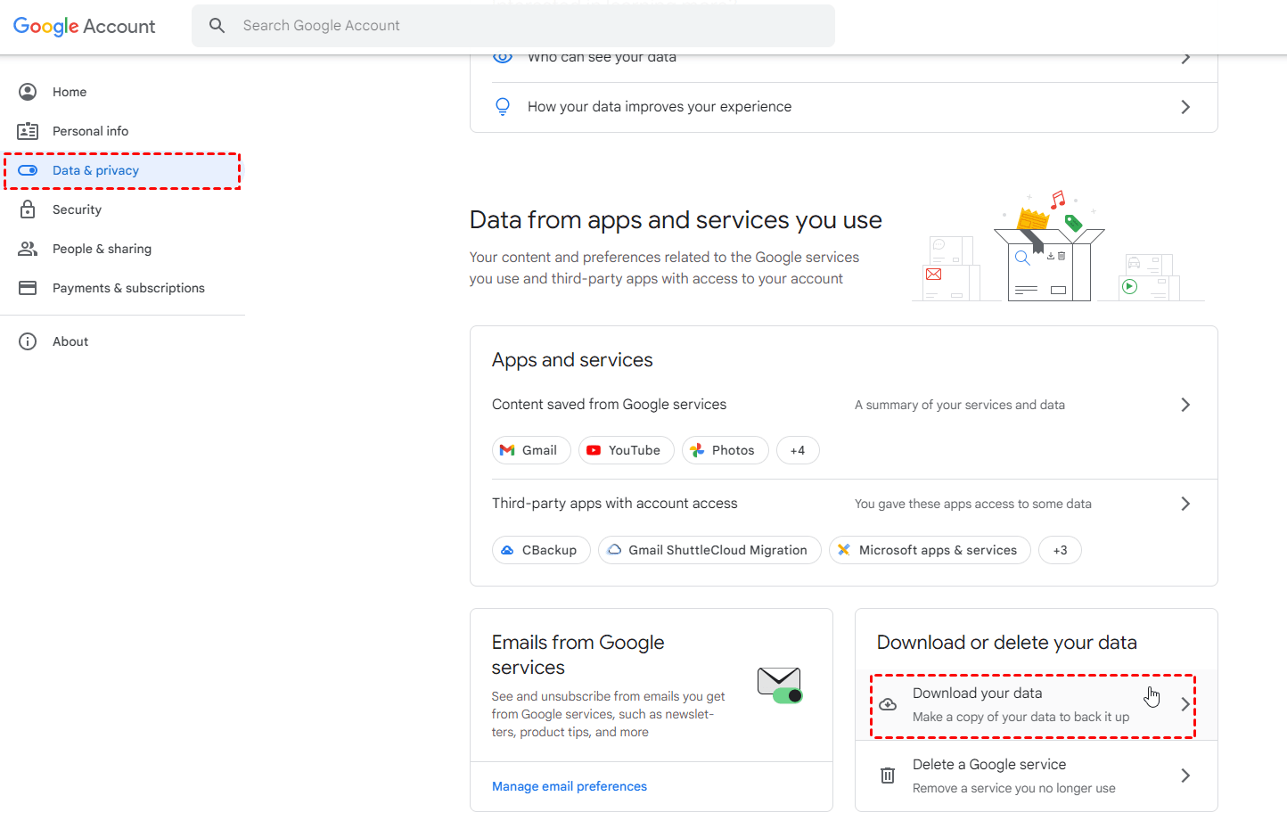This screenshot has height=829, width=1287.
Task: Click the YouTube service chip
Action: tap(626, 450)
